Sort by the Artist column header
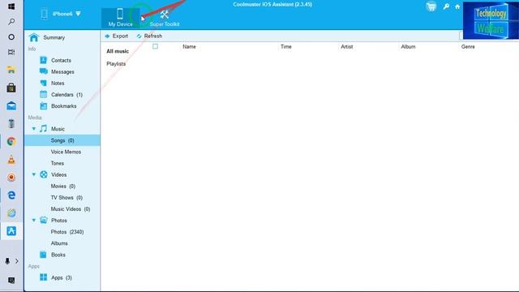Screen dimensions: 519x292 (x=346, y=47)
